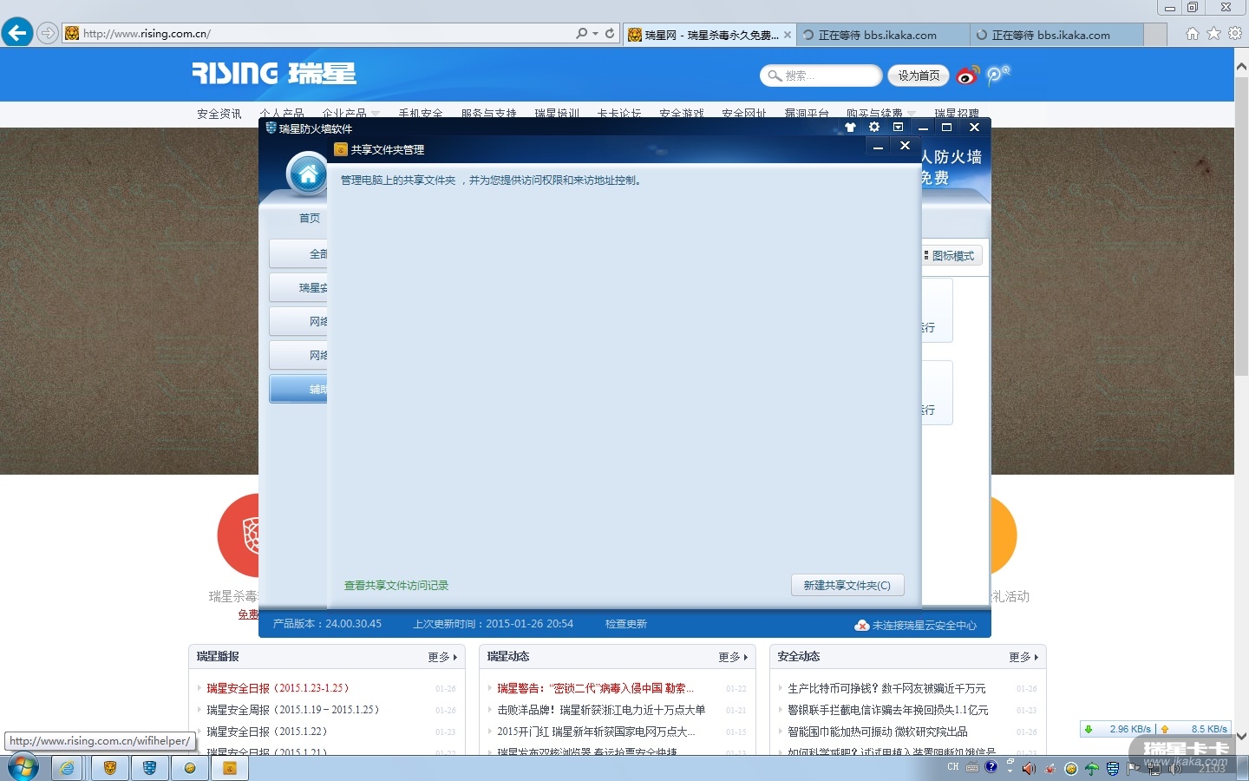The width and height of the screenshot is (1249, 781).
Task: Open firewall settings gear icon
Action: pyautogui.click(x=874, y=128)
